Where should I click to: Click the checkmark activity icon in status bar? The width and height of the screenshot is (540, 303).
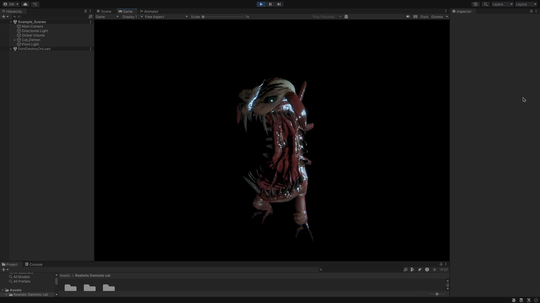(536, 300)
